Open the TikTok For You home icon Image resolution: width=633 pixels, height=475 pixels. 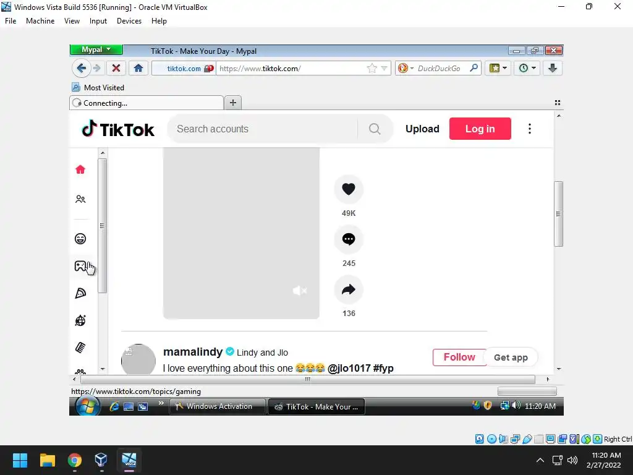80,169
